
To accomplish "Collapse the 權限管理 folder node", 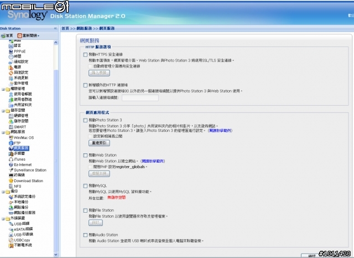I will (x=3, y=90).
